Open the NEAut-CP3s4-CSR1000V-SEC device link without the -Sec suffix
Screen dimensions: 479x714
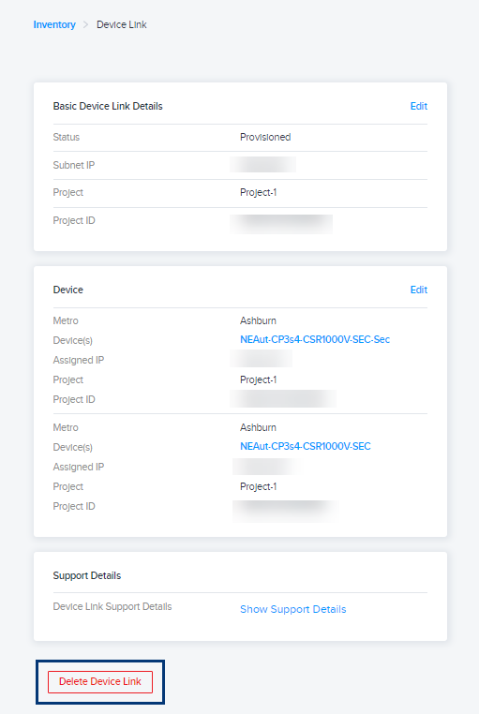click(x=305, y=446)
